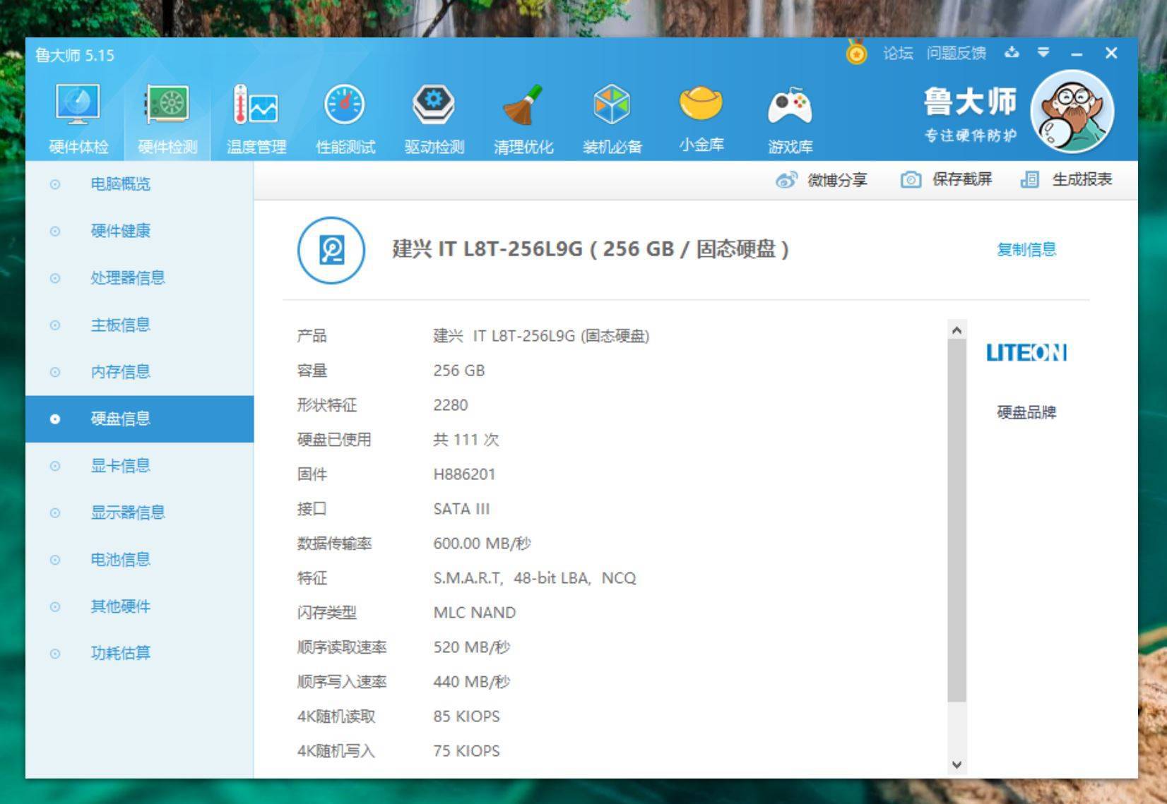
Task: Click the download tray icon in title bar
Action: [x=1012, y=52]
